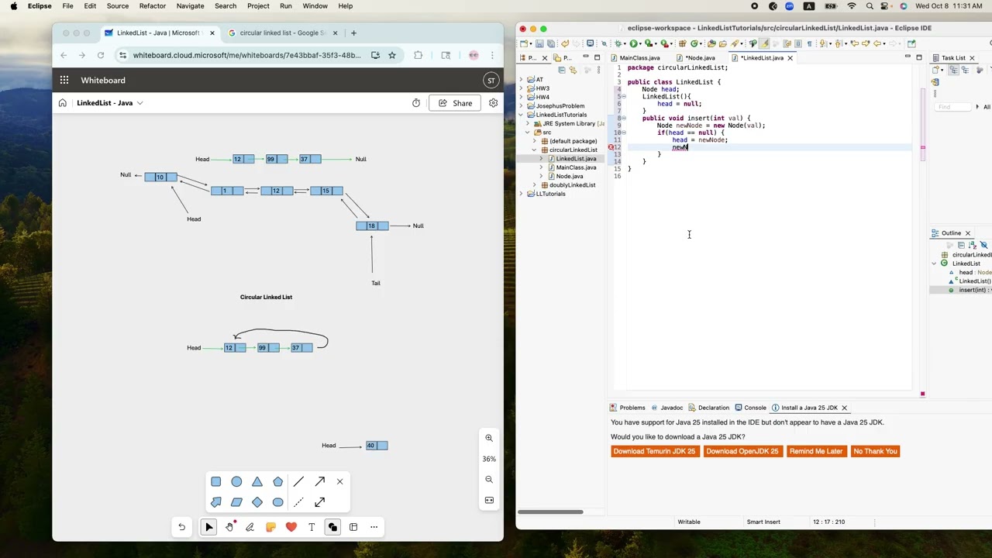992x558 pixels.
Task: Go to Whiteboard home
Action: coord(63,103)
